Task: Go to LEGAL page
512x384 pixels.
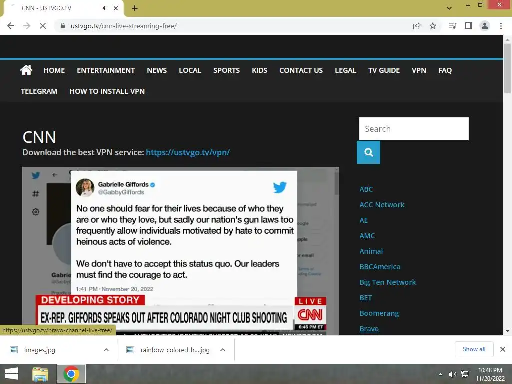Action: click(x=345, y=70)
